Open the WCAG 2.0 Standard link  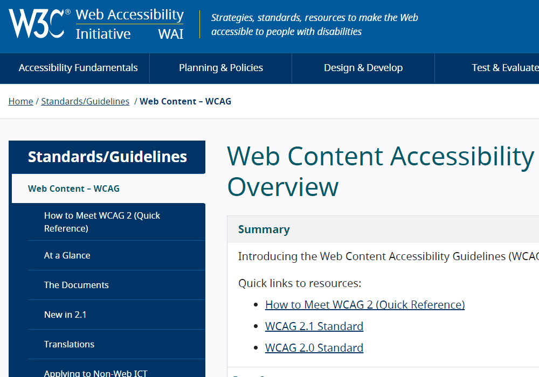[314, 347]
